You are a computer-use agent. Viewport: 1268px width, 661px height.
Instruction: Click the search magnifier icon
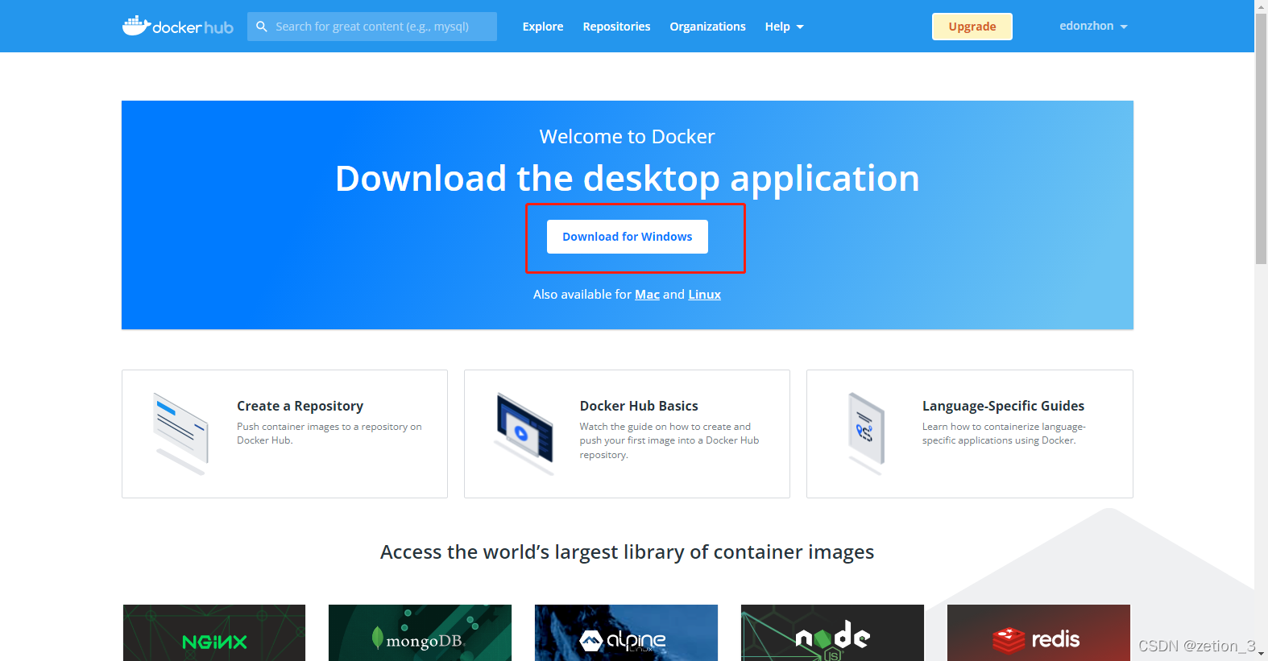click(262, 27)
